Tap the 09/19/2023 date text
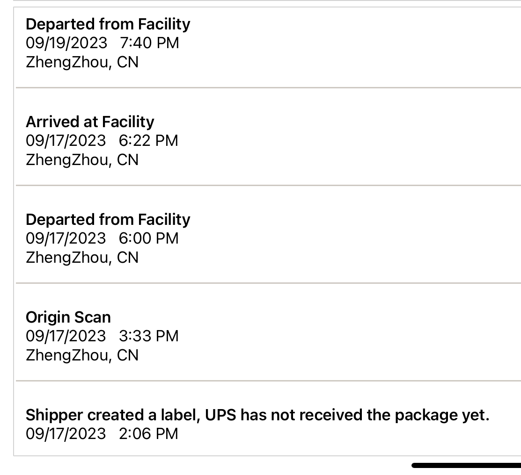The width and height of the screenshot is (521, 475). [66, 43]
